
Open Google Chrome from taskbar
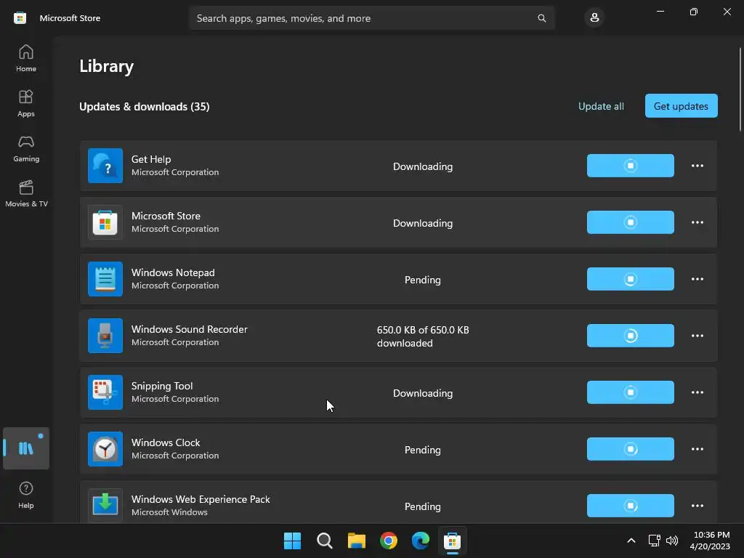(389, 541)
